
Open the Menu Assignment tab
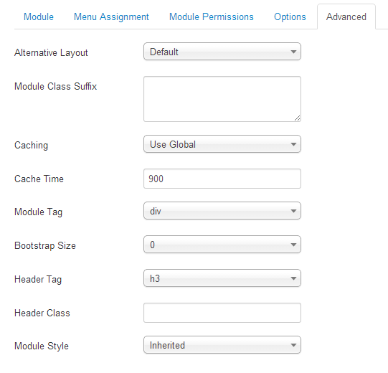[x=111, y=16]
